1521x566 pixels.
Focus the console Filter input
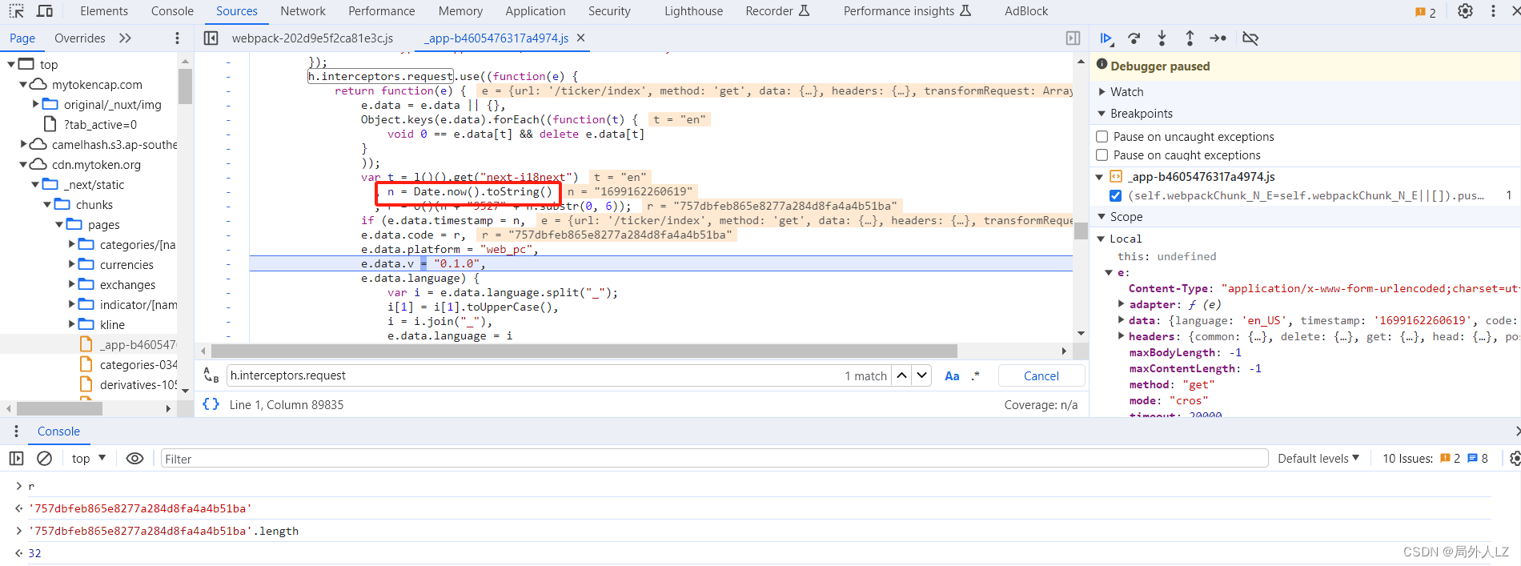click(x=714, y=459)
